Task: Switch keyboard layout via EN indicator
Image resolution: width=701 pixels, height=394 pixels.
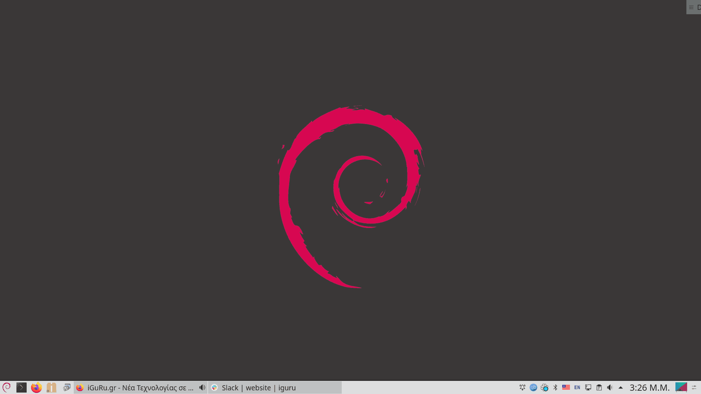Action: [577, 387]
